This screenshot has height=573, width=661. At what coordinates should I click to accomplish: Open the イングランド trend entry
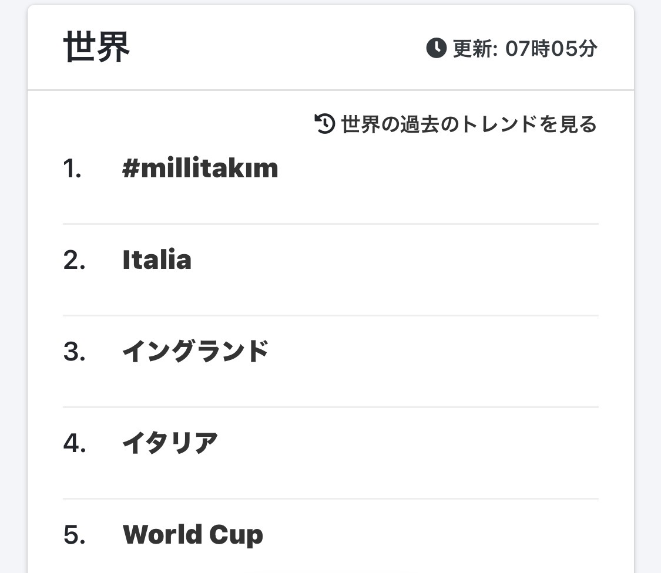click(195, 352)
